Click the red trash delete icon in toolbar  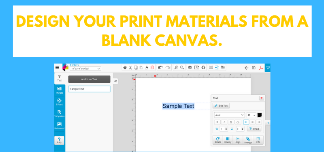tap(152, 67)
